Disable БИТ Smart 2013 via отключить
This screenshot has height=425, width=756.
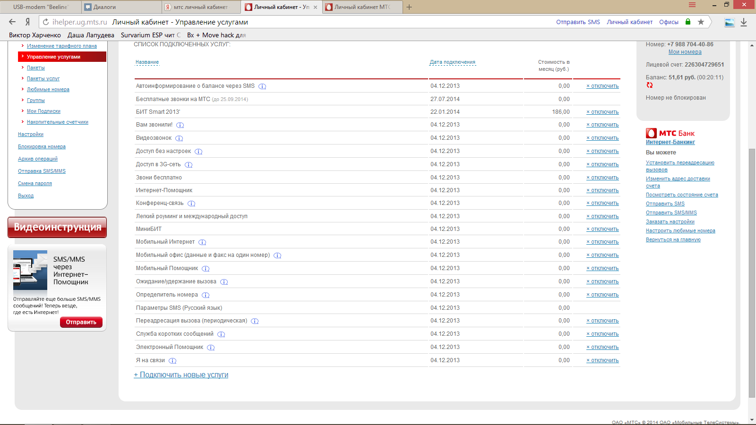602,112
